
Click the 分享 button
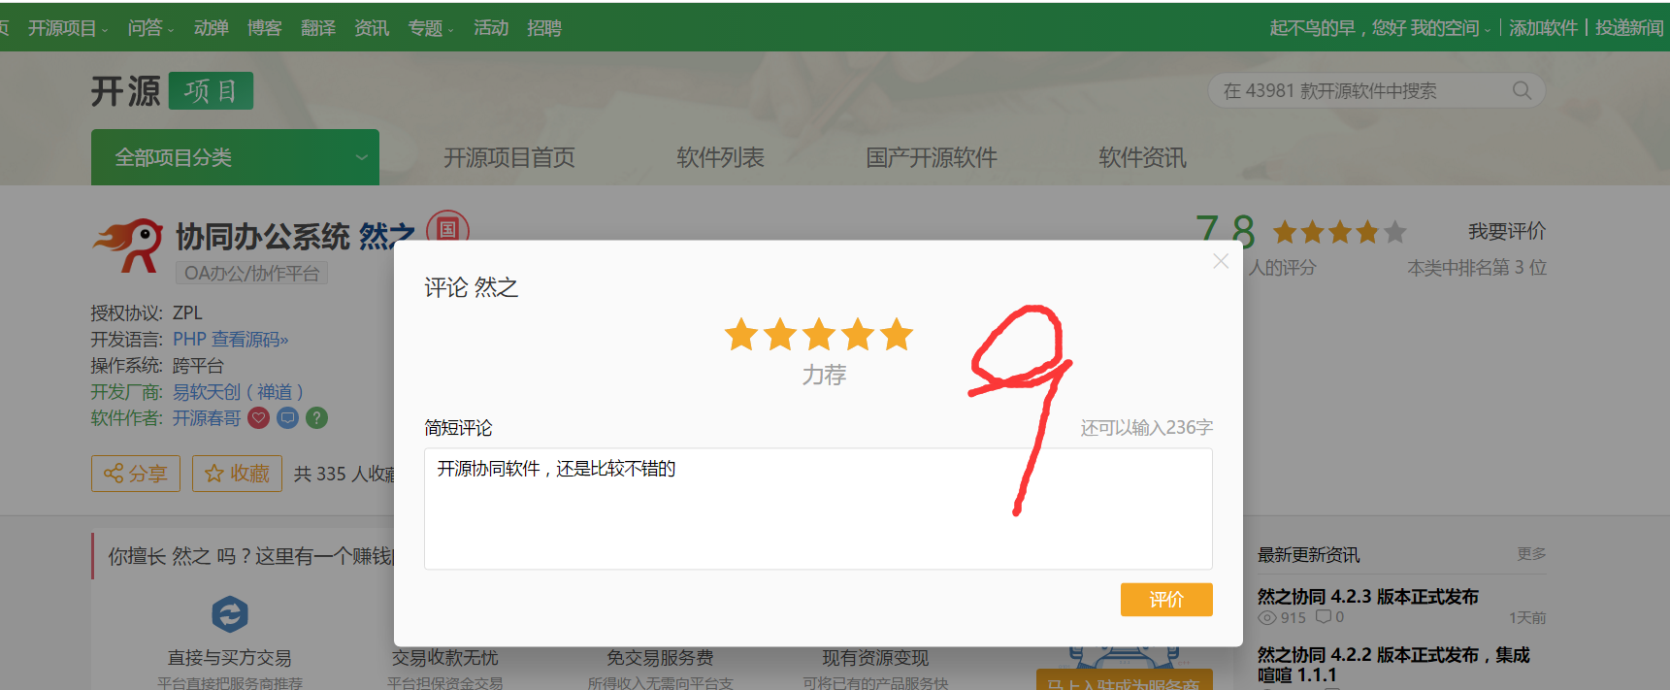pyautogui.click(x=136, y=474)
